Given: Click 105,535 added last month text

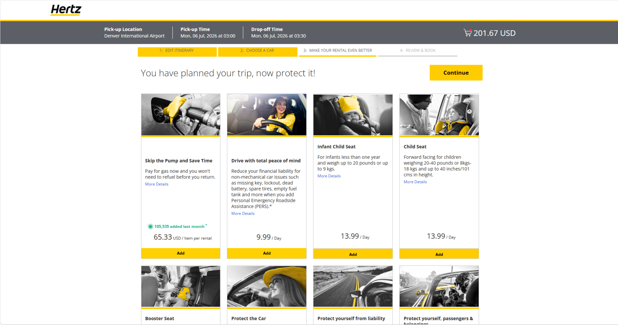Looking at the screenshot, I should click(x=179, y=227).
